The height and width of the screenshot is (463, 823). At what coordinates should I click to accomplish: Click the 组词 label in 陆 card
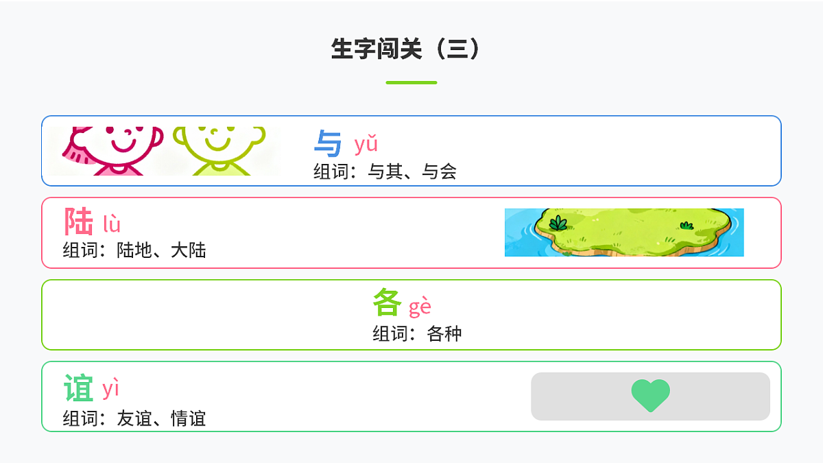[80, 250]
